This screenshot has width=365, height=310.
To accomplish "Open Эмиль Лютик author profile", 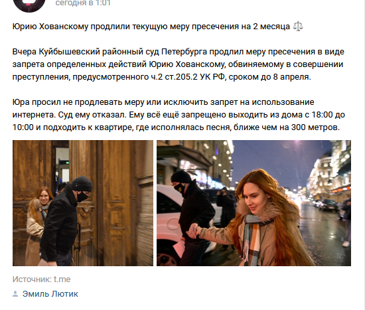I will (x=50, y=294).
